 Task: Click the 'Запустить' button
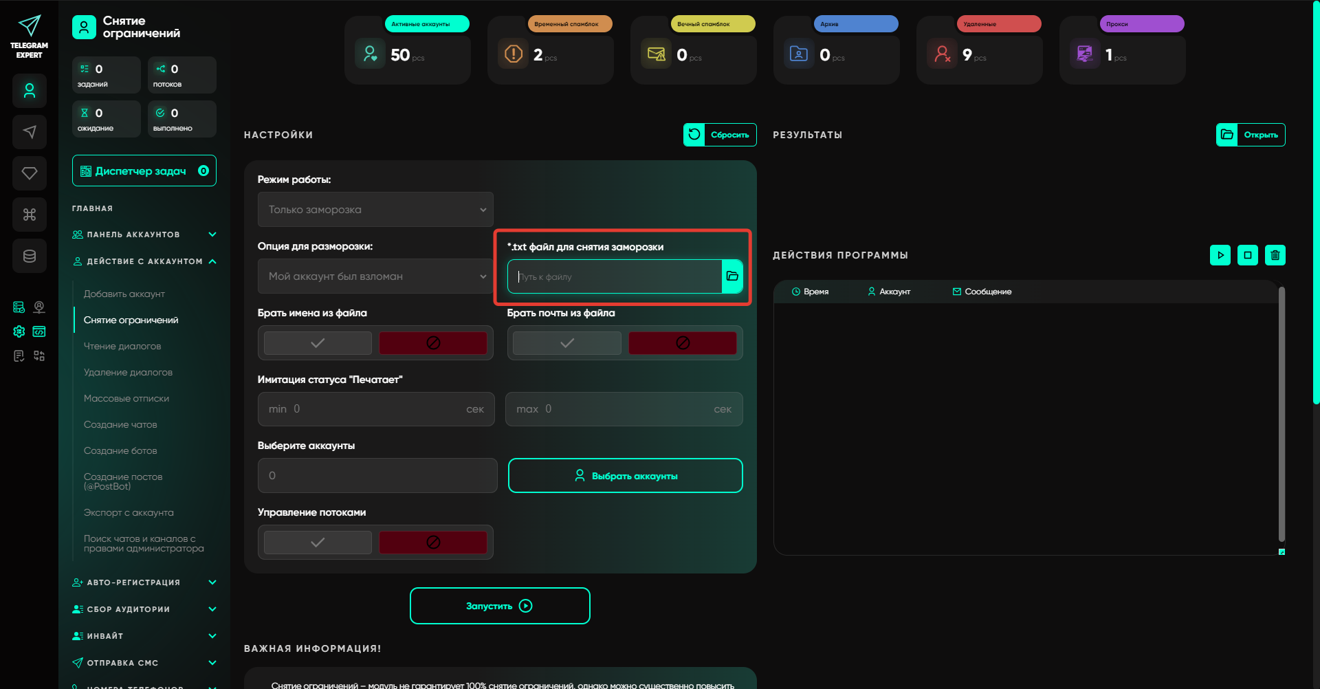500,606
